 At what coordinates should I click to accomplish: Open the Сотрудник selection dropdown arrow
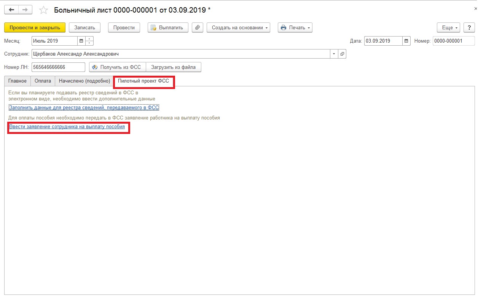(334, 54)
